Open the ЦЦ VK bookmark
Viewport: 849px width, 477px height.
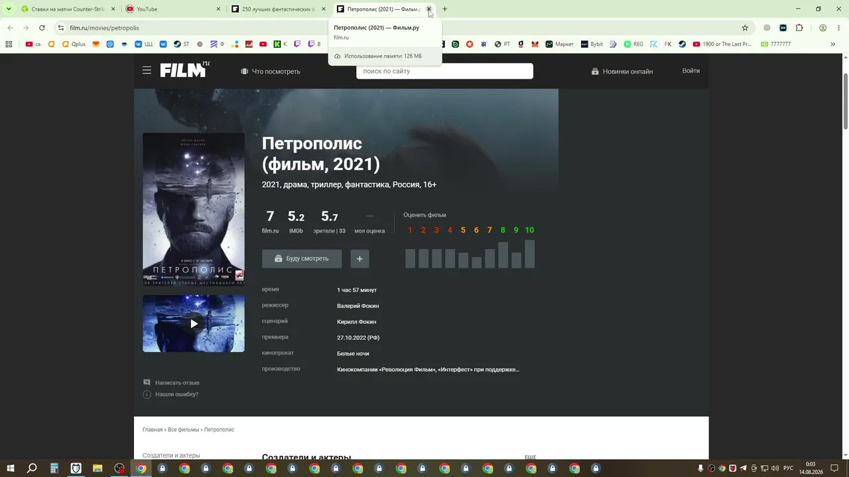tap(143, 44)
